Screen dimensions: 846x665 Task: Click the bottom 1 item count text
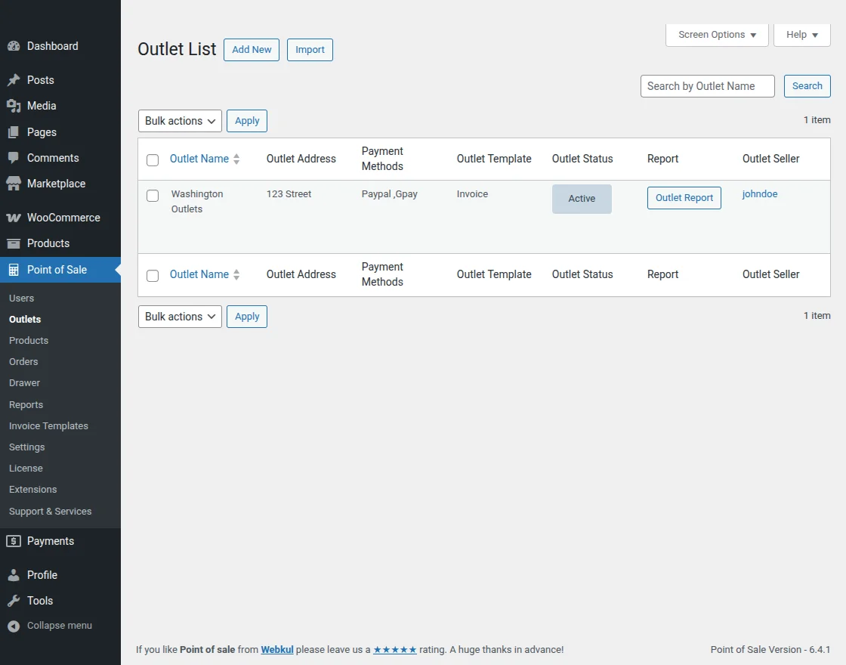(817, 316)
